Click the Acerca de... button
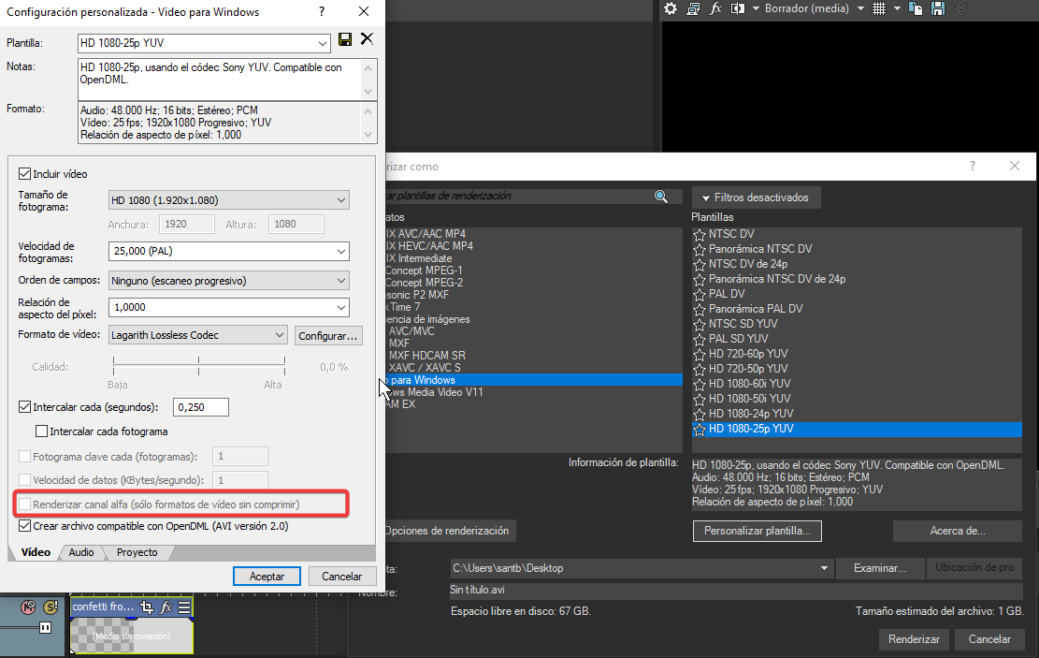The height and width of the screenshot is (658, 1039). (958, 531)
